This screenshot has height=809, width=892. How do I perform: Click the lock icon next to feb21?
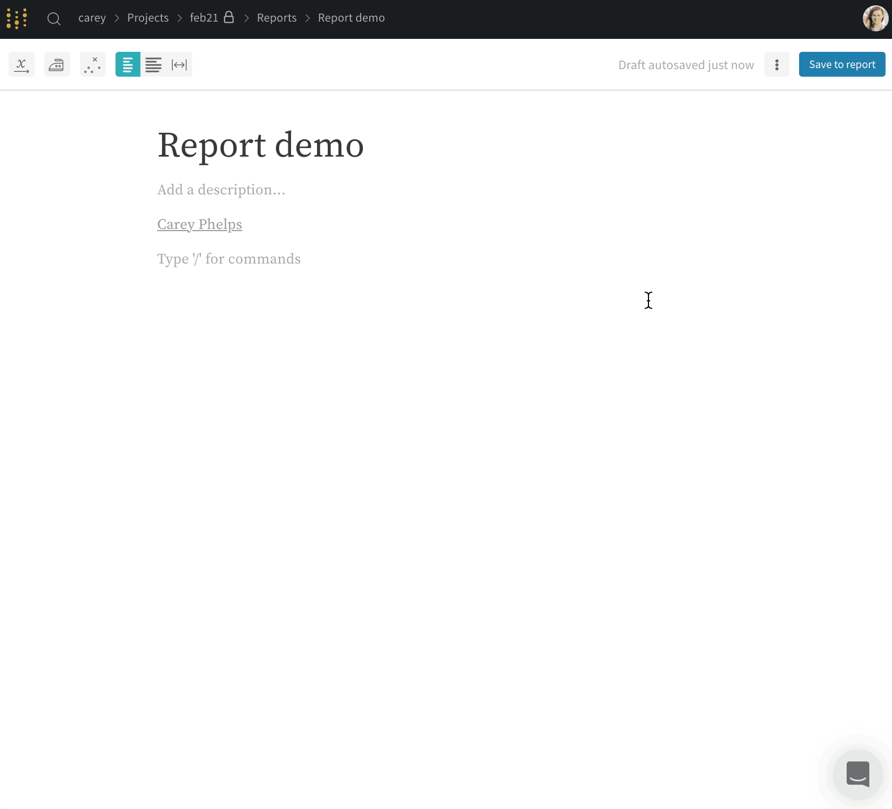point(229,17)
